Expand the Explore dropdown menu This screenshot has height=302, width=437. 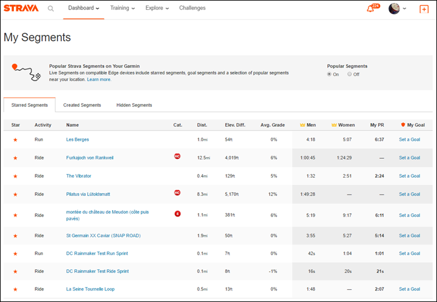coord(157,8)
